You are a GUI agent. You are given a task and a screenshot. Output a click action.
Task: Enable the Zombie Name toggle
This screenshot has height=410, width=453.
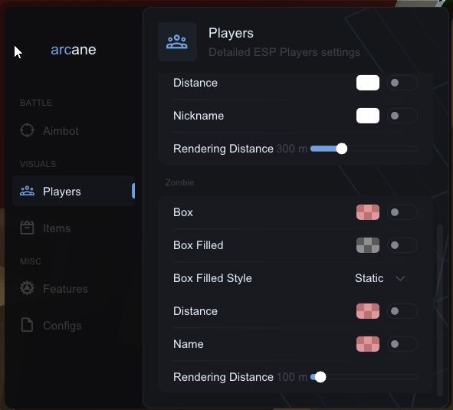coord(402,344)
